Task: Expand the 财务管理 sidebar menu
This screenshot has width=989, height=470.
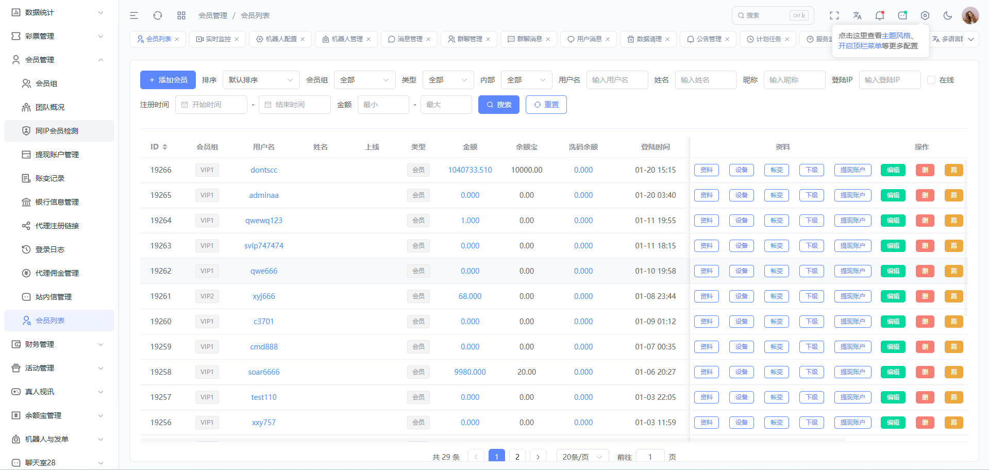Action: [59, 344]
